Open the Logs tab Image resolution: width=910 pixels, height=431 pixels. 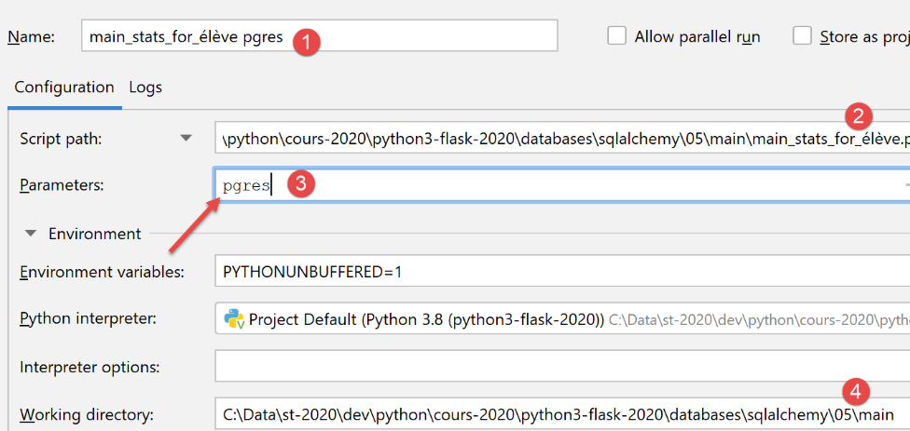(x=145, y=88)
